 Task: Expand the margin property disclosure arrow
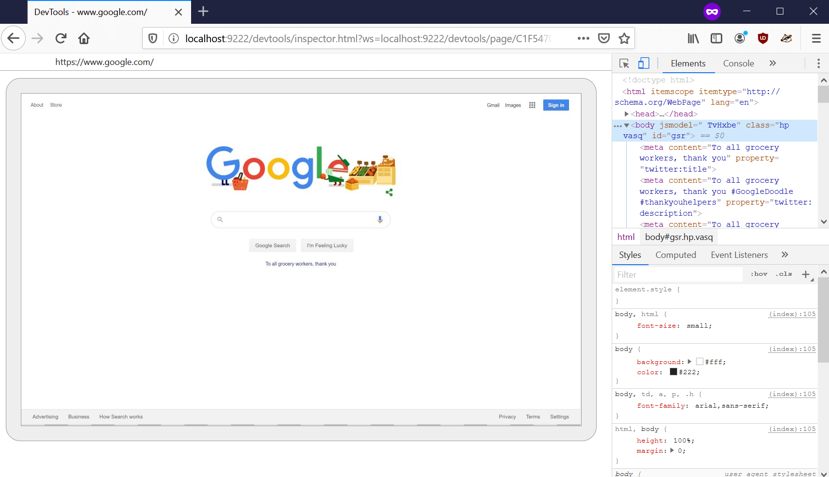pos(672,450)
